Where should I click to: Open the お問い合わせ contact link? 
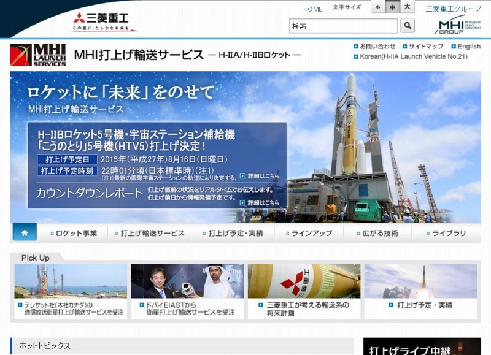click(374, 46)
